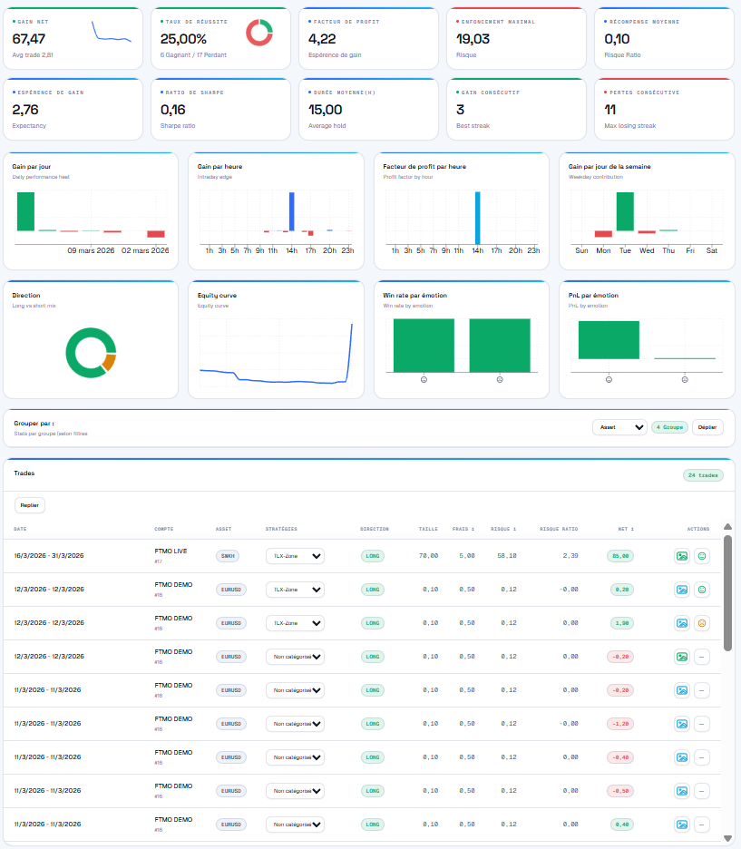Image resolution: width=741 pixels, height=849 pixels.
Task: Set emotion on the 0,40 net trade row
Action: point(702,825)
